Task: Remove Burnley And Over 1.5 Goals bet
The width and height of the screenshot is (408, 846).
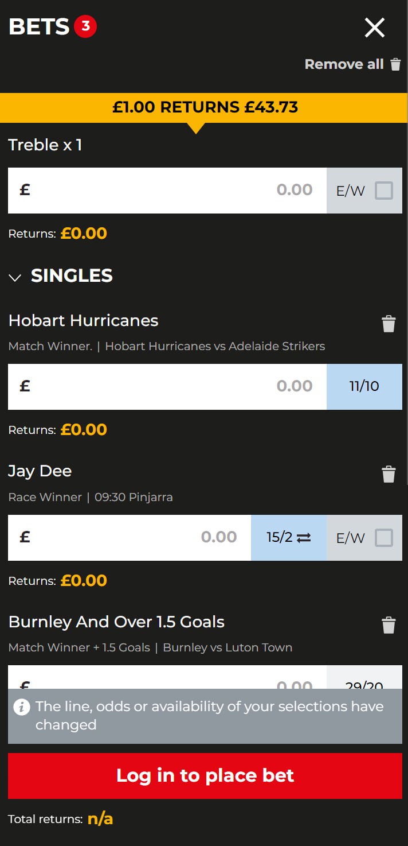Action: (389, 625)
